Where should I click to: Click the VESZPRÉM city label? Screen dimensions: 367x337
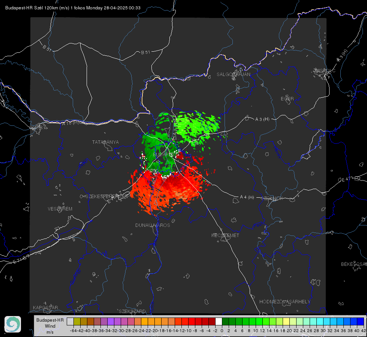(x=60, y=209)
